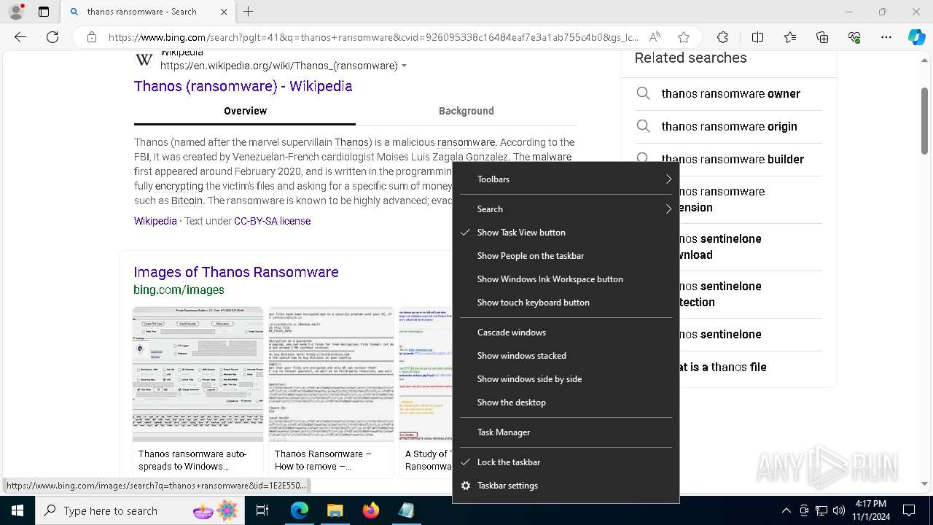The height and width of the screenshot is (525, 933).
Task: Open Images of Thanos Ransomware link
Action: (x=235, y=272)
